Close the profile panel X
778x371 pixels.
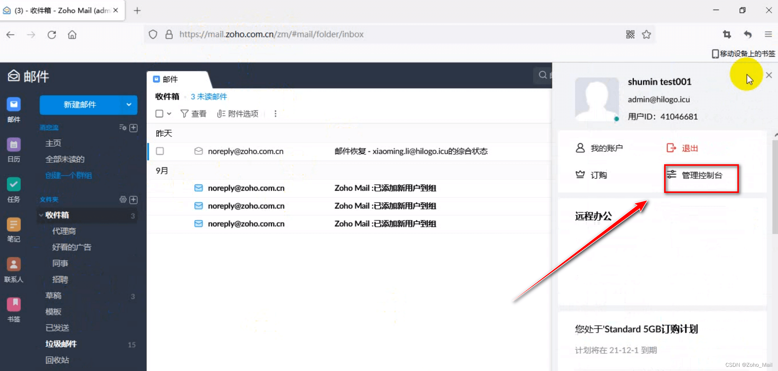pyautogui.click(x=769, y=75)
